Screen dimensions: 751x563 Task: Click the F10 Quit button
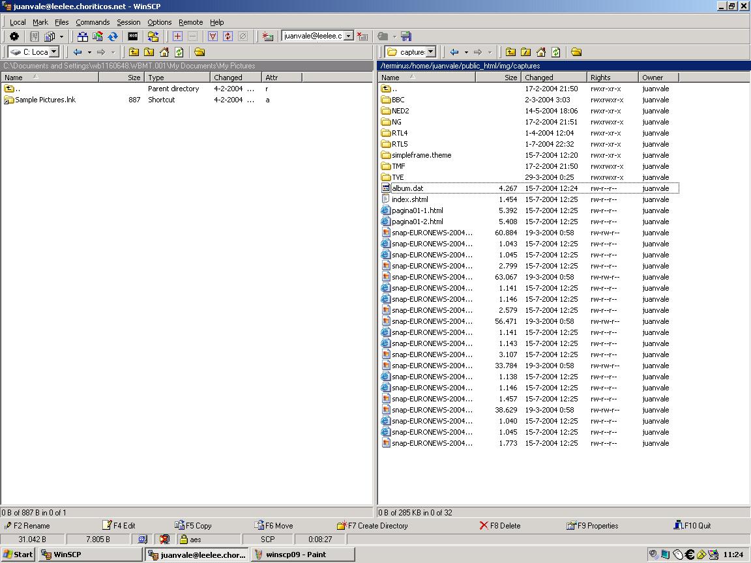point(692,526)
